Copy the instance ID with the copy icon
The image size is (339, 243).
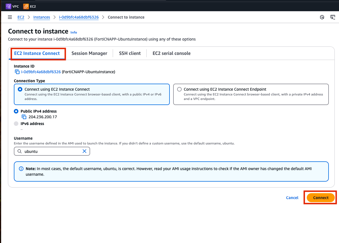17,72
